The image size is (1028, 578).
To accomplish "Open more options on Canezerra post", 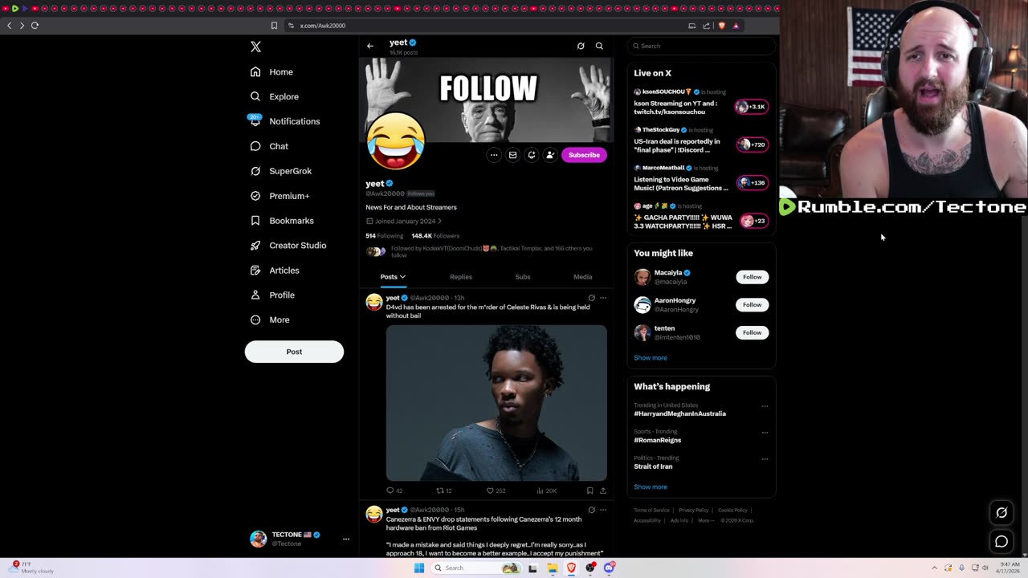I will coord(603,510).
